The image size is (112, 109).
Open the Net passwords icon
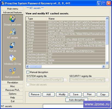pos(13,71)
